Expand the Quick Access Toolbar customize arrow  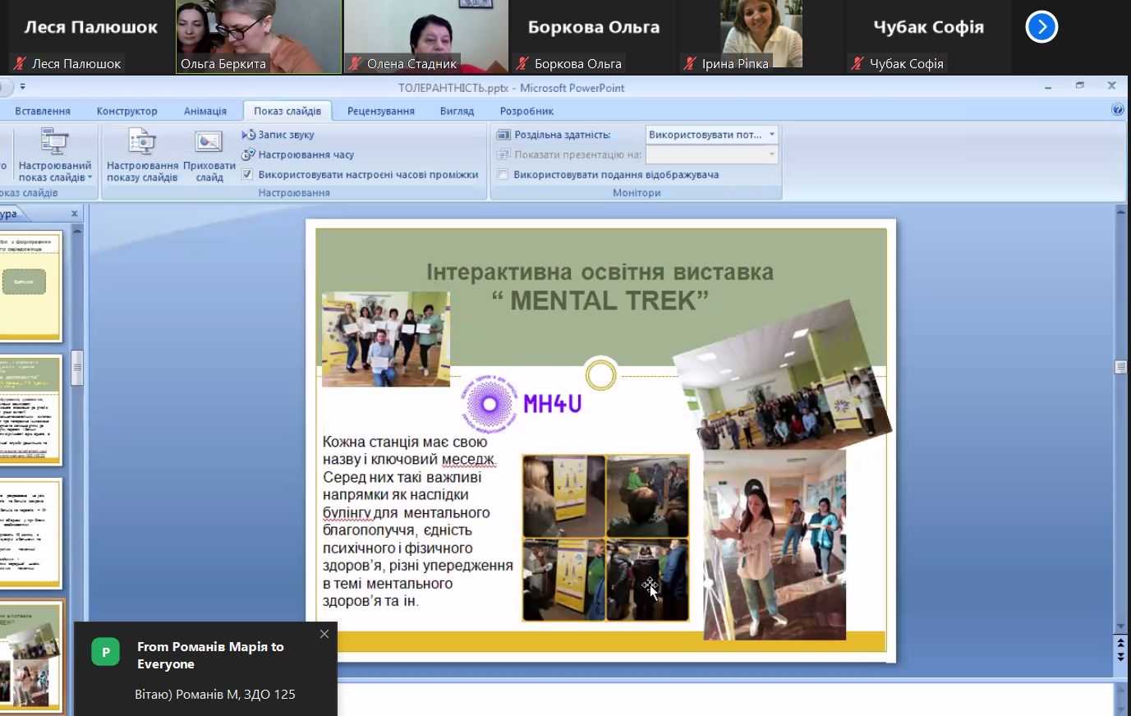[x=23, y=87]
